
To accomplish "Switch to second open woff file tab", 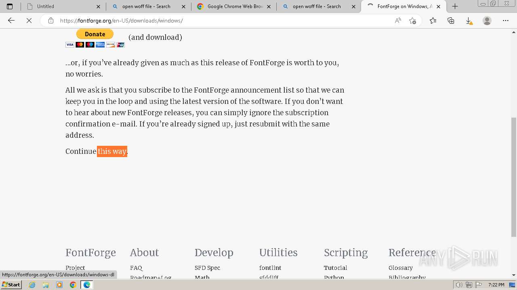I will tap(319, 6).
